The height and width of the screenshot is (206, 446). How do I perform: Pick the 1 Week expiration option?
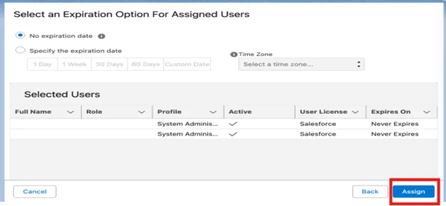click(x=74, y=64)
